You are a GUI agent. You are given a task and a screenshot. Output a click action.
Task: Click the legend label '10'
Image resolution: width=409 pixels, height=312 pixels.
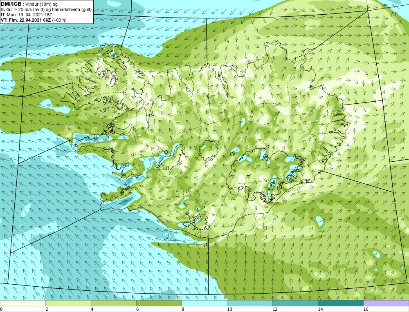(229, 309)
